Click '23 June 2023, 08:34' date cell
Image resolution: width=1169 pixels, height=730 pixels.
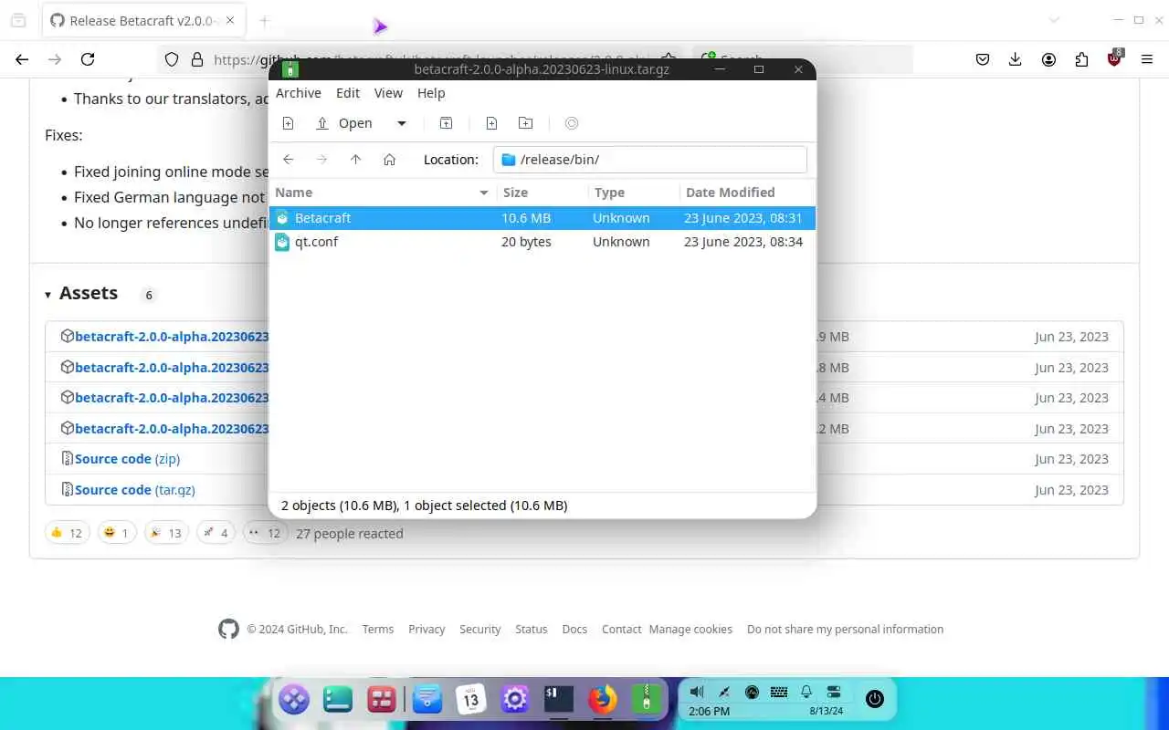pos(743,242)
